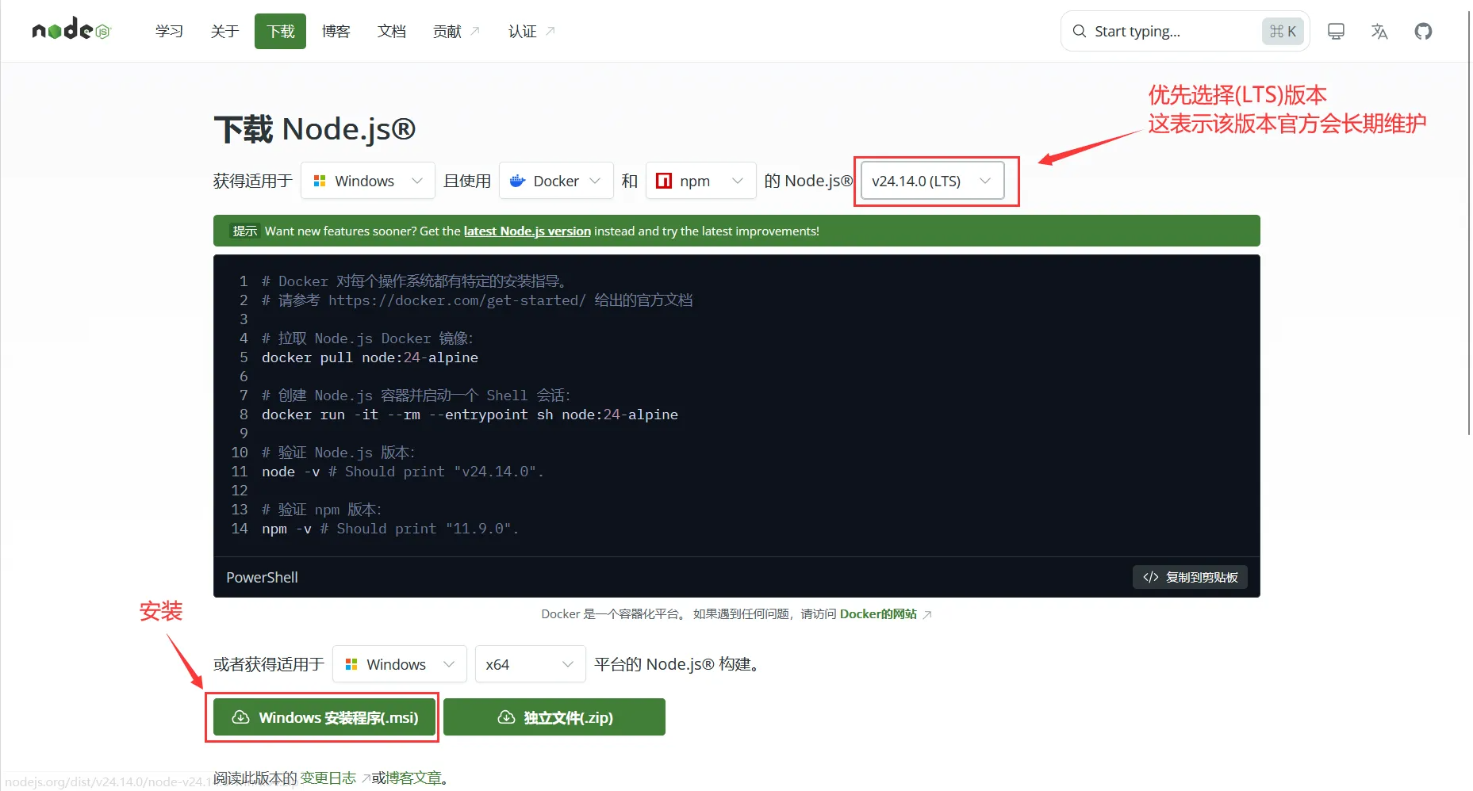Open the GitHub icon link
Viewport: 1473px width, 791px height.
1423,32
